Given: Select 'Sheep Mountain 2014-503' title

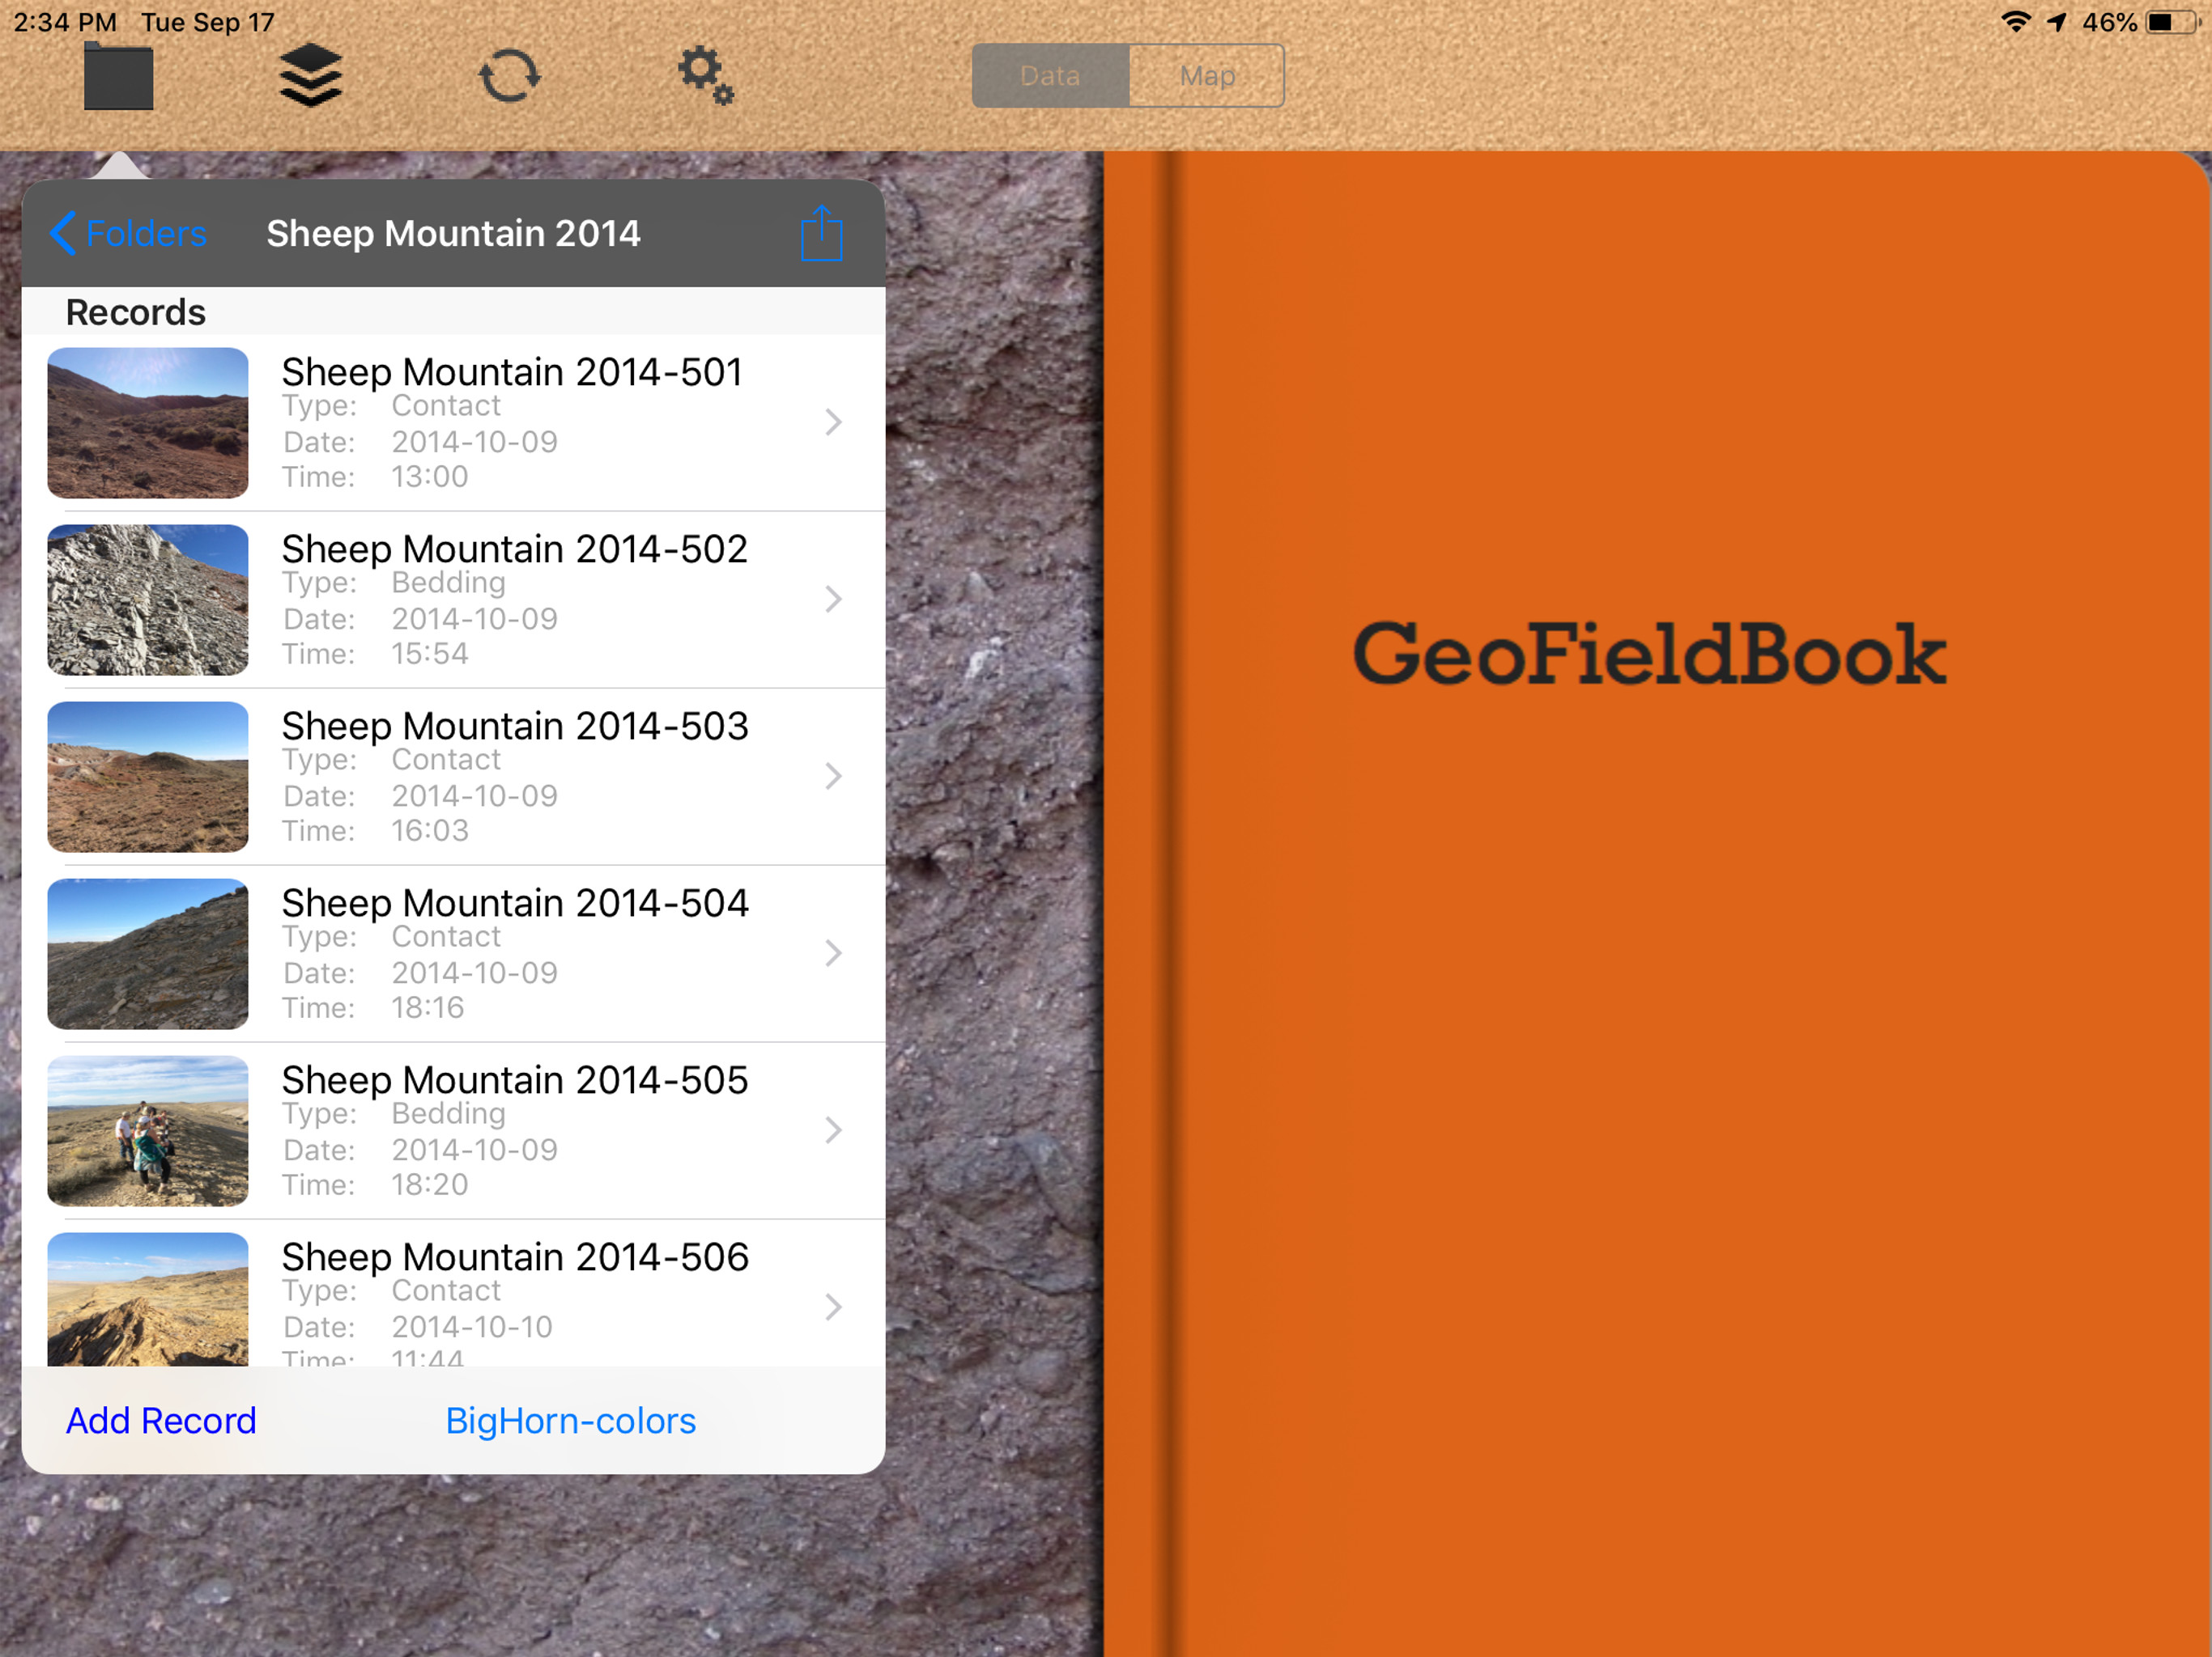Looking at the screenshot, I should pos(514,726).
